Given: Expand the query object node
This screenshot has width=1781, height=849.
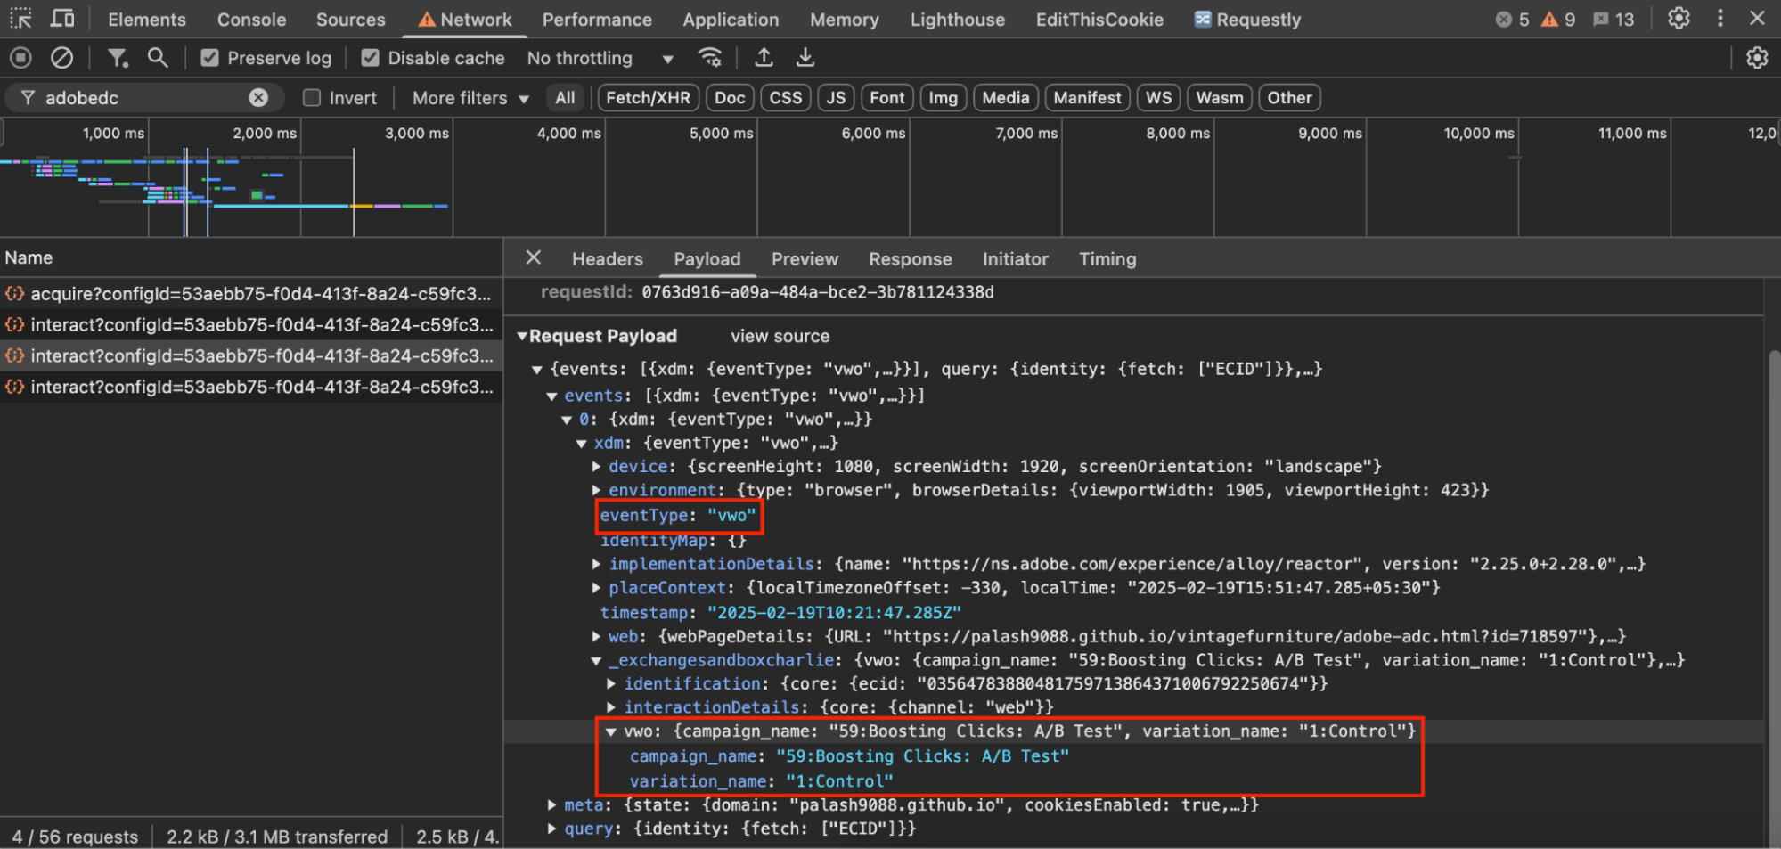Looking at the screenshot, I should 551,829.
